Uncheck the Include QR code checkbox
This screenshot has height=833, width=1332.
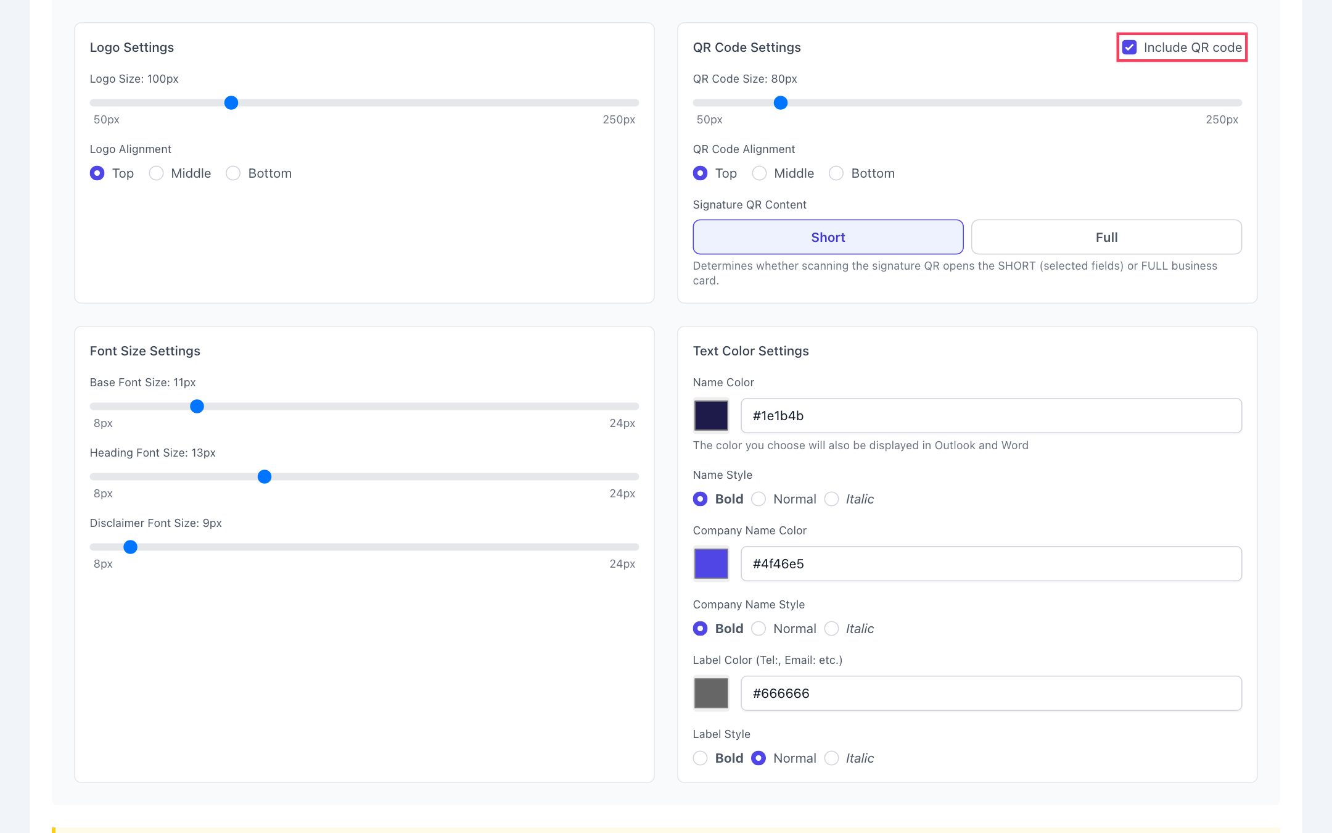point(1129,48)
